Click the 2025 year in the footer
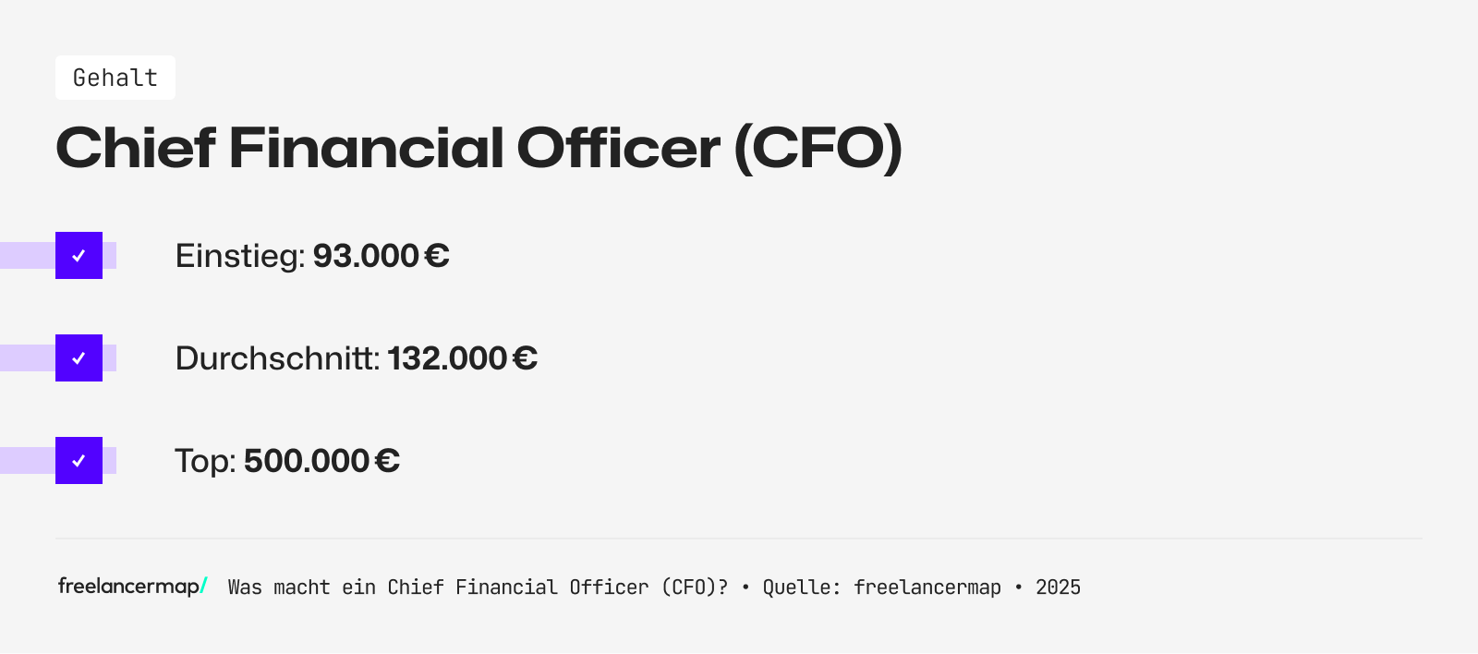The image size is (1478, 654). (1058, 587)
